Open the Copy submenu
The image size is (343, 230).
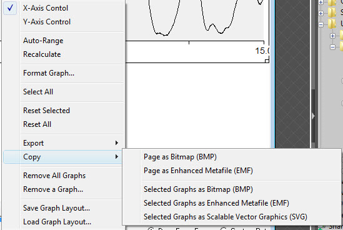pos(62,157)
